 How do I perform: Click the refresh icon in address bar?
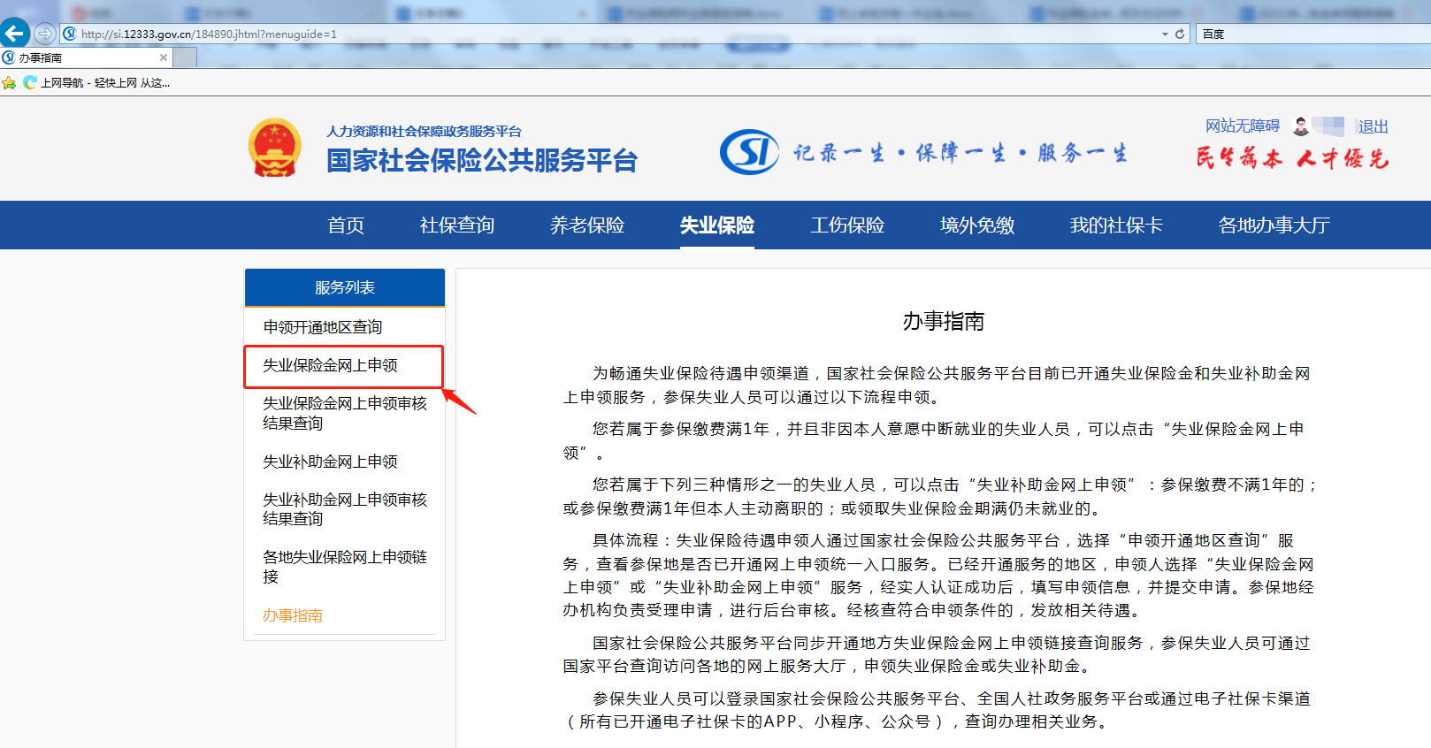1180,34
